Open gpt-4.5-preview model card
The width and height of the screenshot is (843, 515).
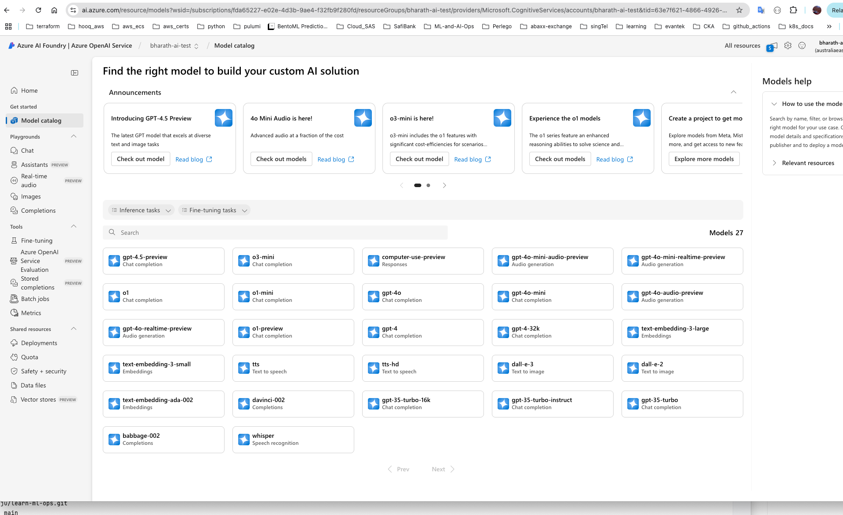tap(164, 261)
